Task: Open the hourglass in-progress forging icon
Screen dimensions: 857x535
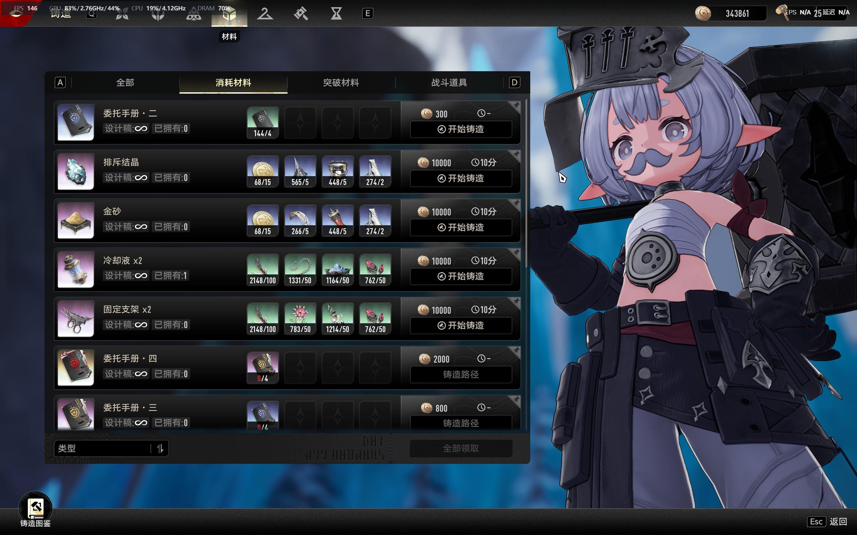Action: (336, 14)
